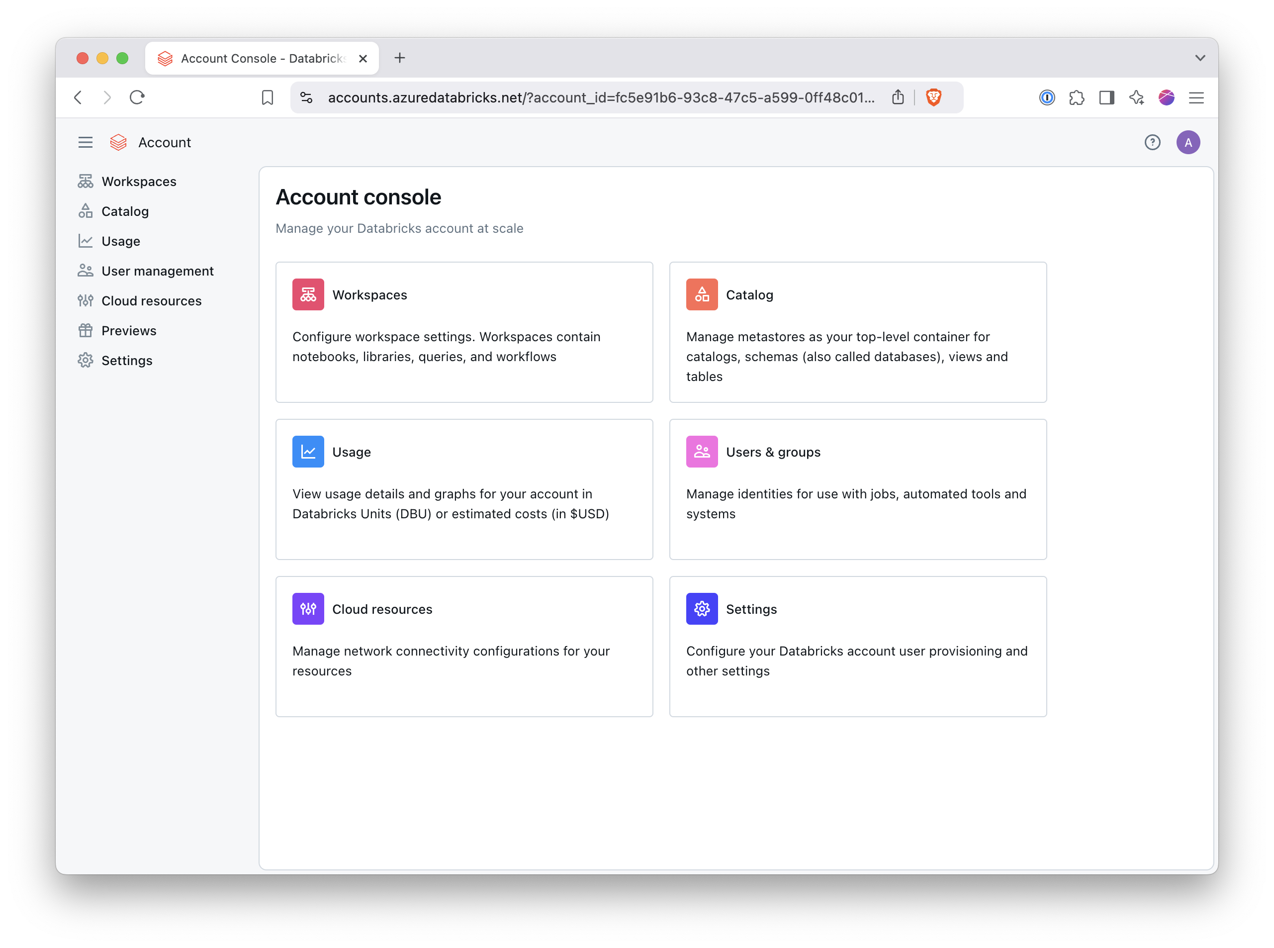Open the help question mark icon
Image resolution: width=1274 pixels, height=948 pixels.
pos(1152,142)
